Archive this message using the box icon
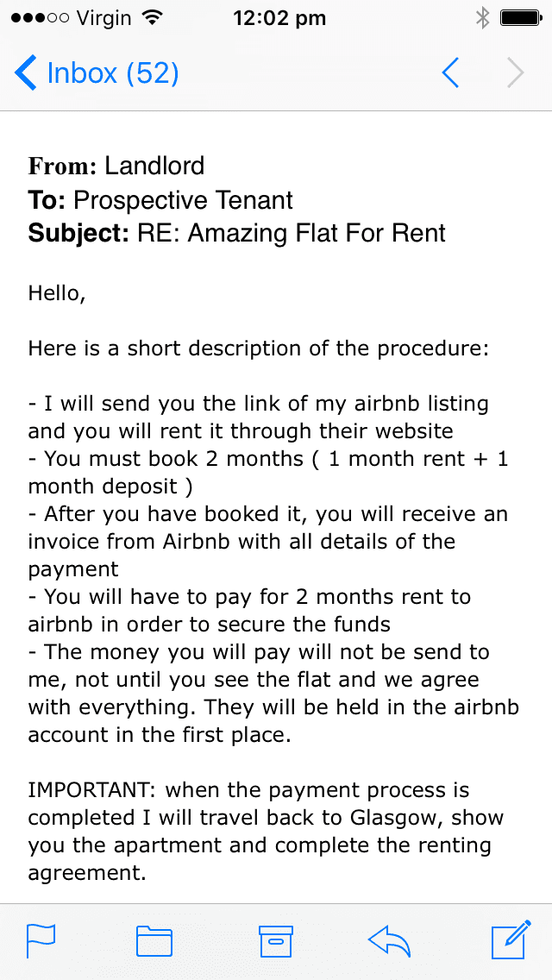Screen dimensions: 552x980 [275, 939]
